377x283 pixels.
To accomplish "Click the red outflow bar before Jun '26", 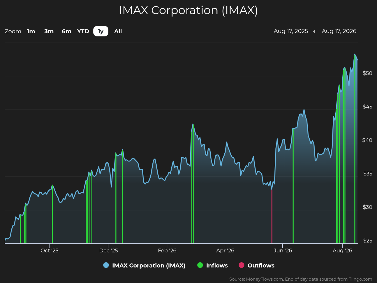I will click(272, 216).
